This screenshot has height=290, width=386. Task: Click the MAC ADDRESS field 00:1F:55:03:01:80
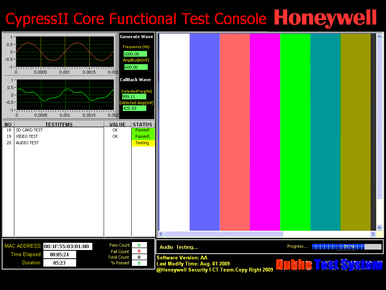(x=68, y=246)
